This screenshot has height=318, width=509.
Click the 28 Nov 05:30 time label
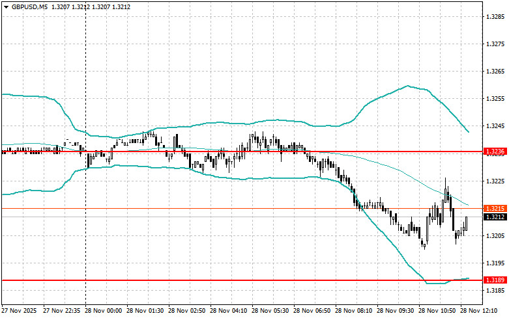(x=270, y=311)
